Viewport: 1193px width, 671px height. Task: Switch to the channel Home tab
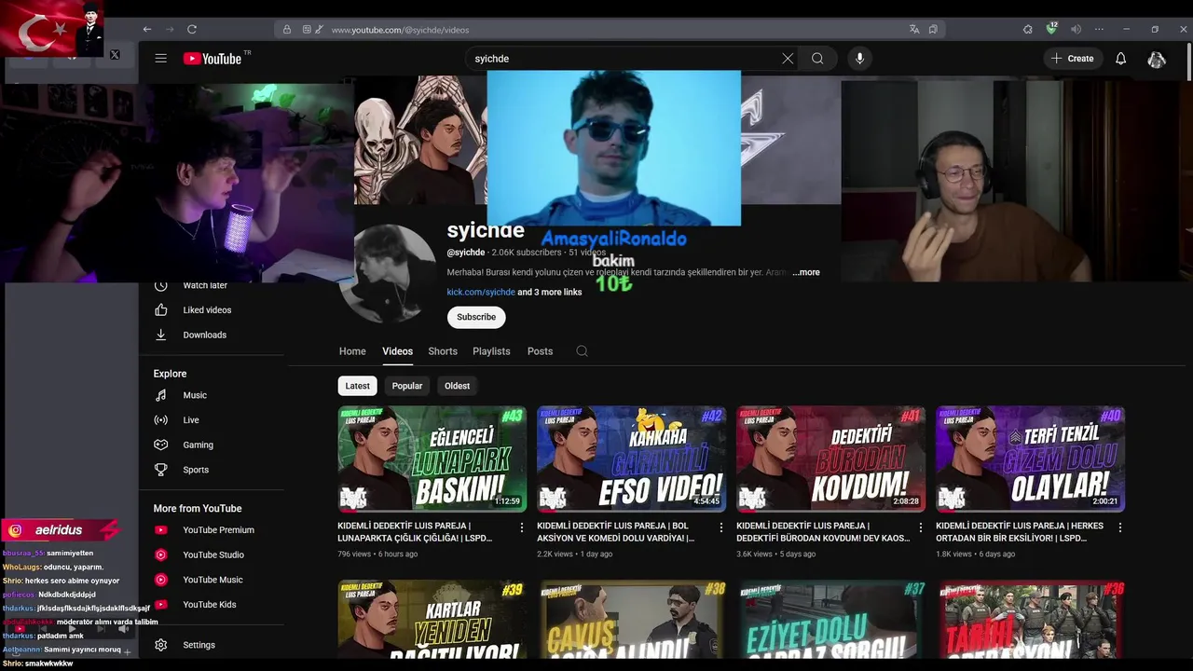[x=352, y=351]
